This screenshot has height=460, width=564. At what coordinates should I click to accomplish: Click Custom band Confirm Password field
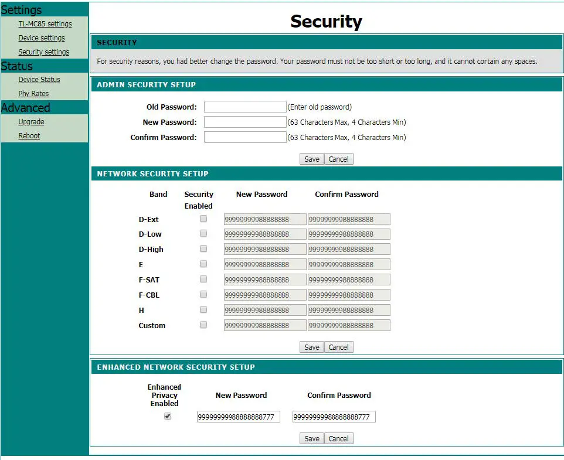tap(349, 325)
